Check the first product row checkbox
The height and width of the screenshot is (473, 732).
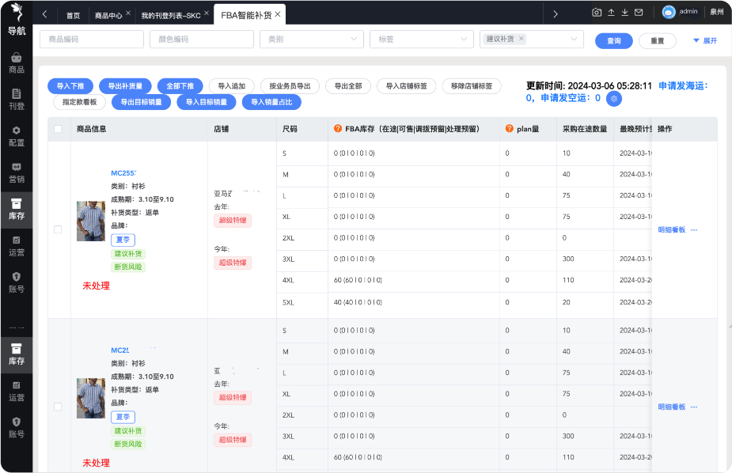[x=58, y=229]
